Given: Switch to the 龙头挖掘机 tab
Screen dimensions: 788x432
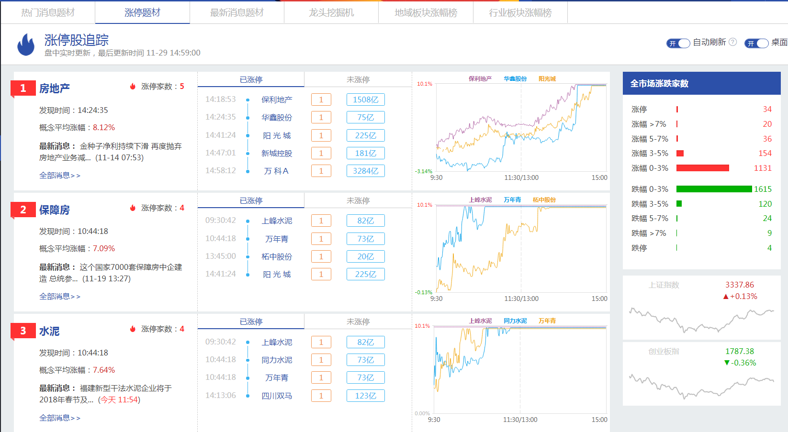Looking at the screenshot, I should (331, 12).
